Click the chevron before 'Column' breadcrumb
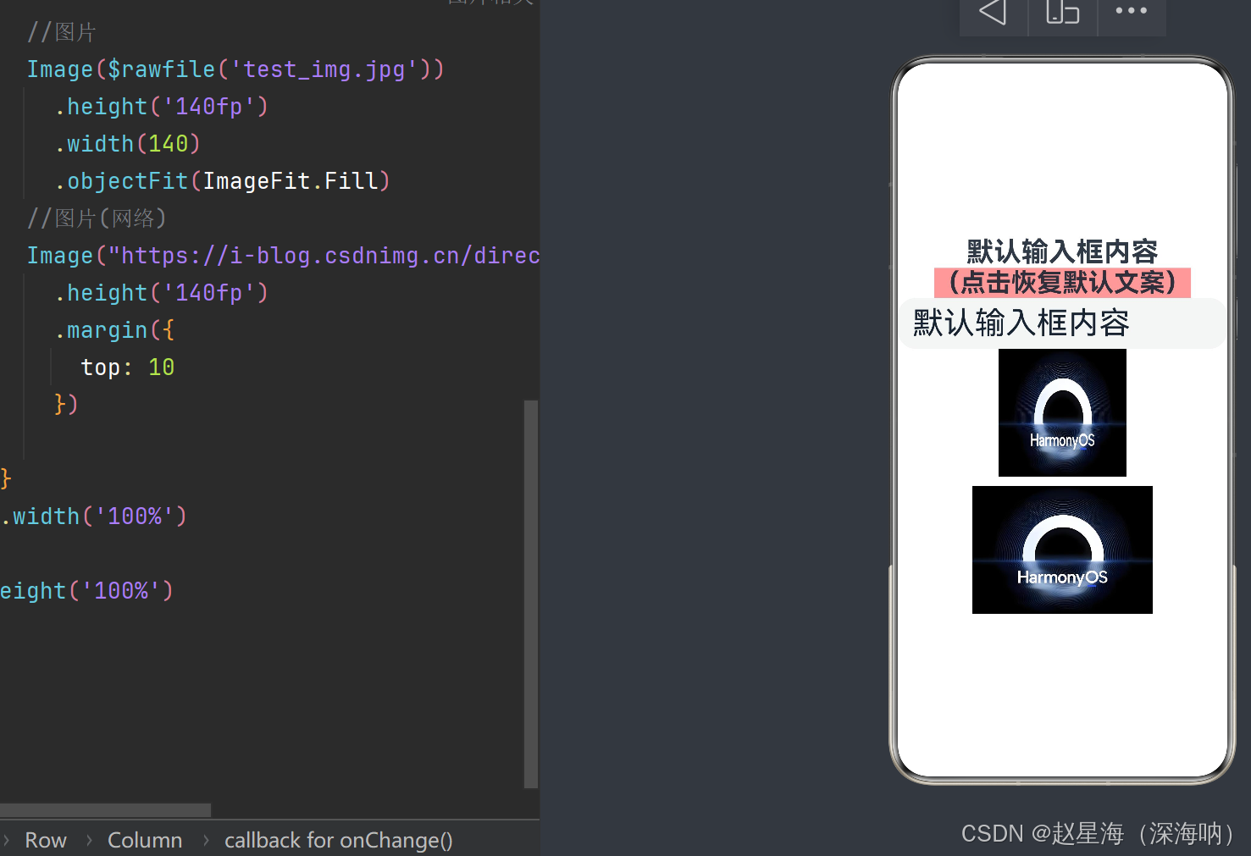1251x856 pixels. pos(88,841)
